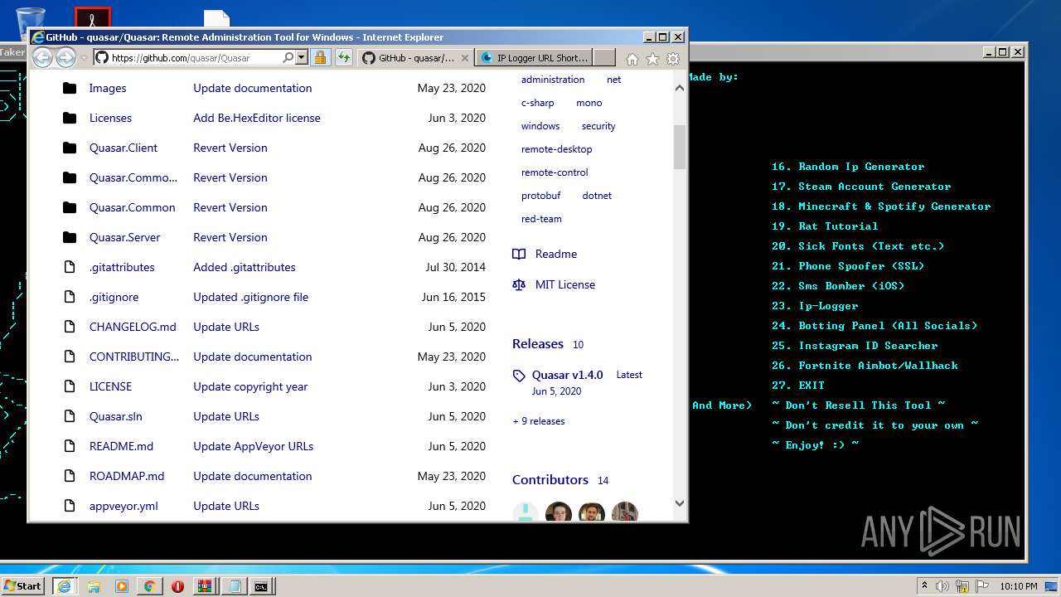Select the 'security' topic tag

[x=598, y=126]
